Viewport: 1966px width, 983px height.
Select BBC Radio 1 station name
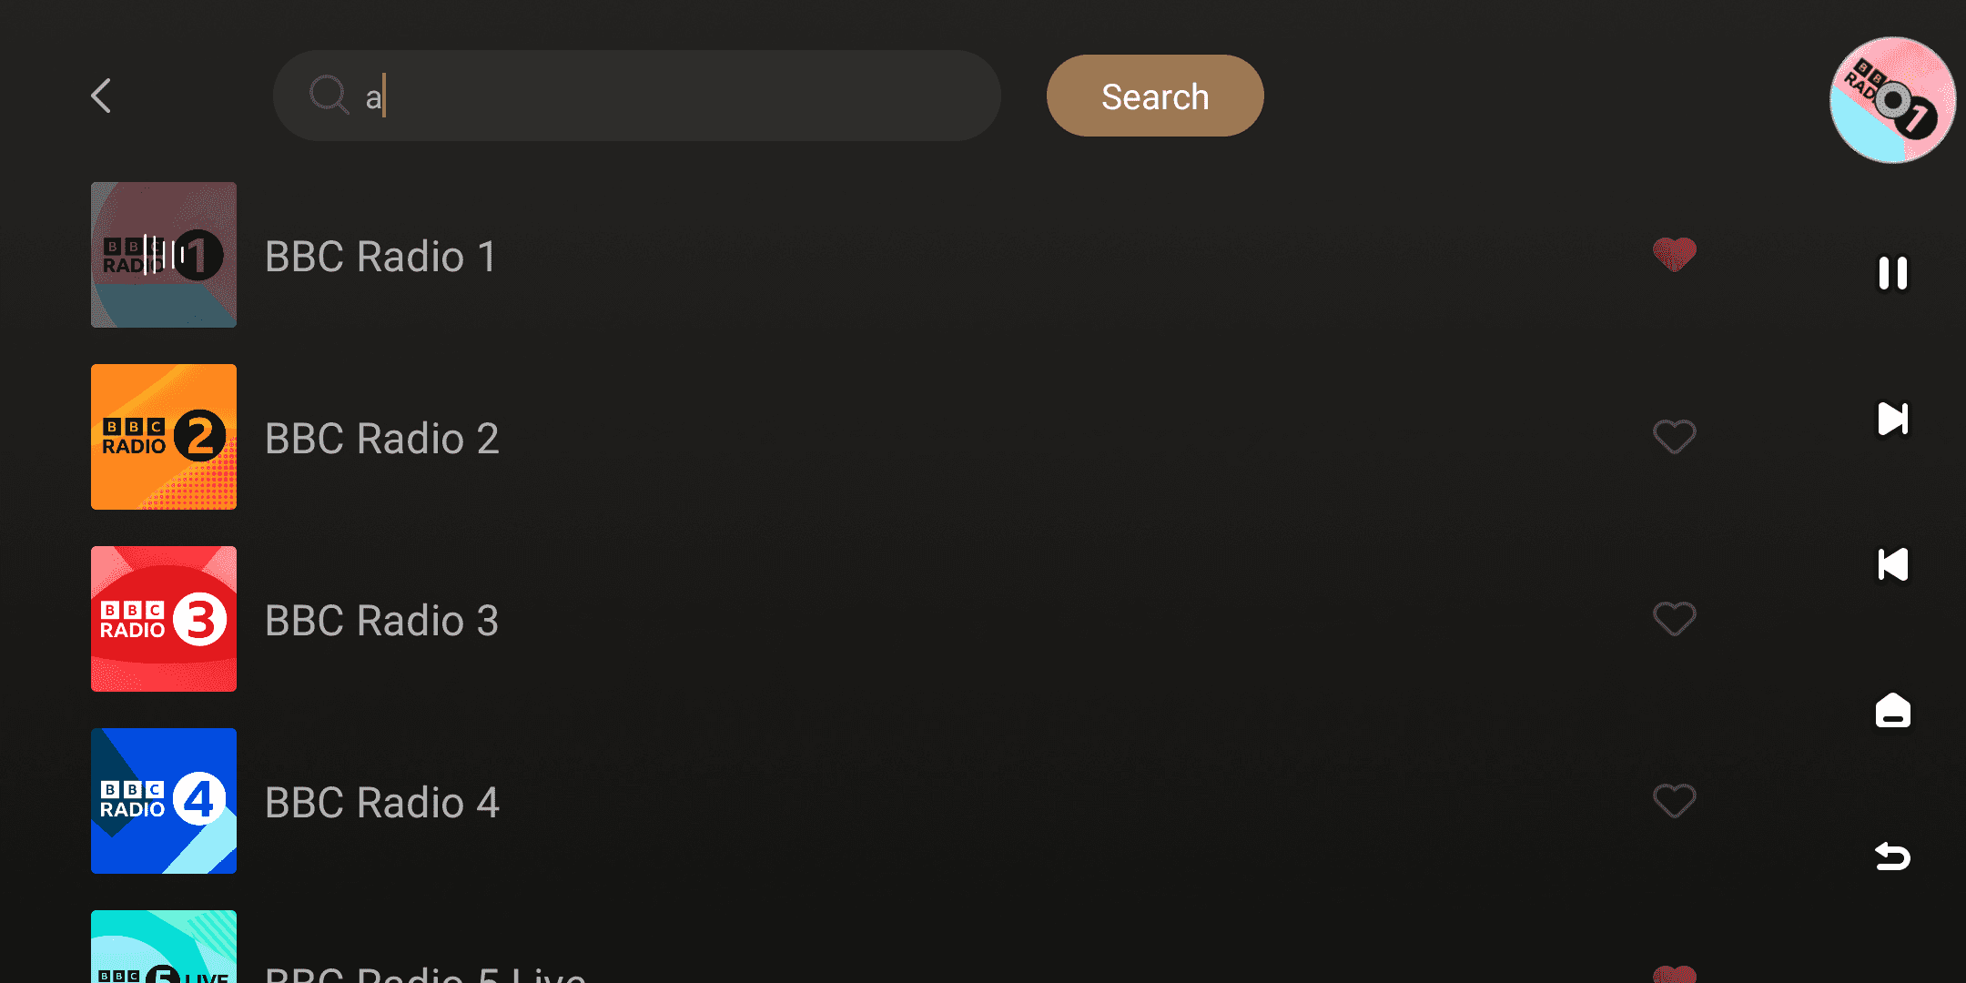click(x=380, y=256)
